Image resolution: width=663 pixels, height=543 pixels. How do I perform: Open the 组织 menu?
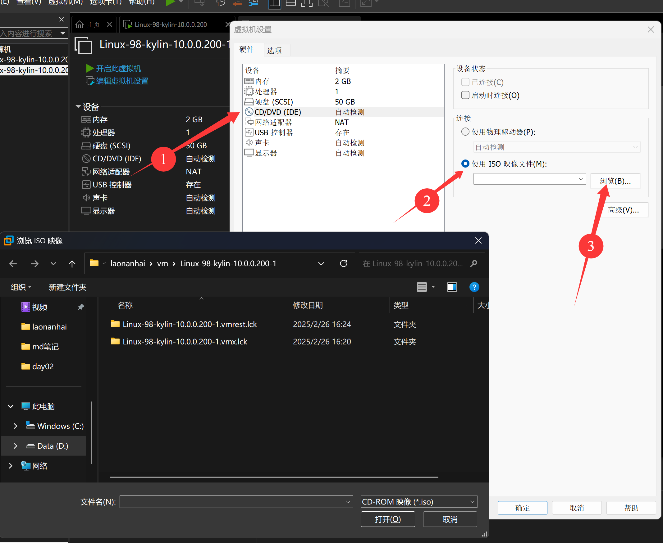point(21,287)
